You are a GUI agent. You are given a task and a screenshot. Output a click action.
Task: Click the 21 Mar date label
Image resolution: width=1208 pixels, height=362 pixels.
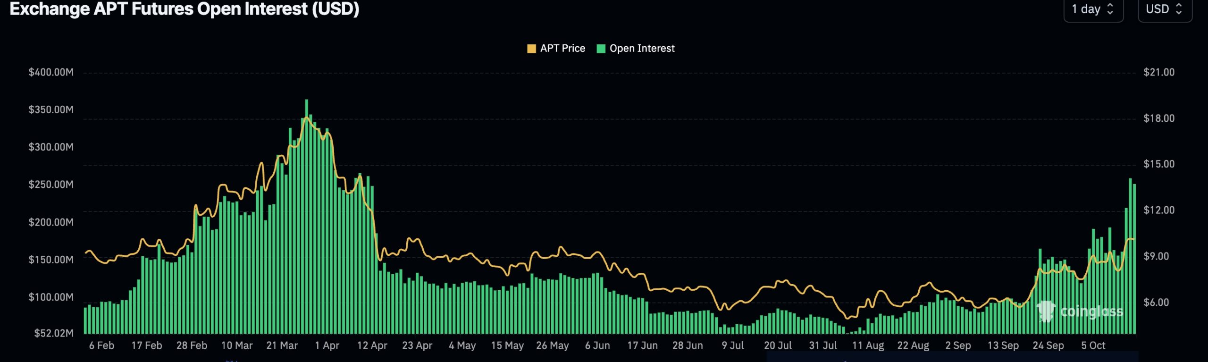(282, 345)
